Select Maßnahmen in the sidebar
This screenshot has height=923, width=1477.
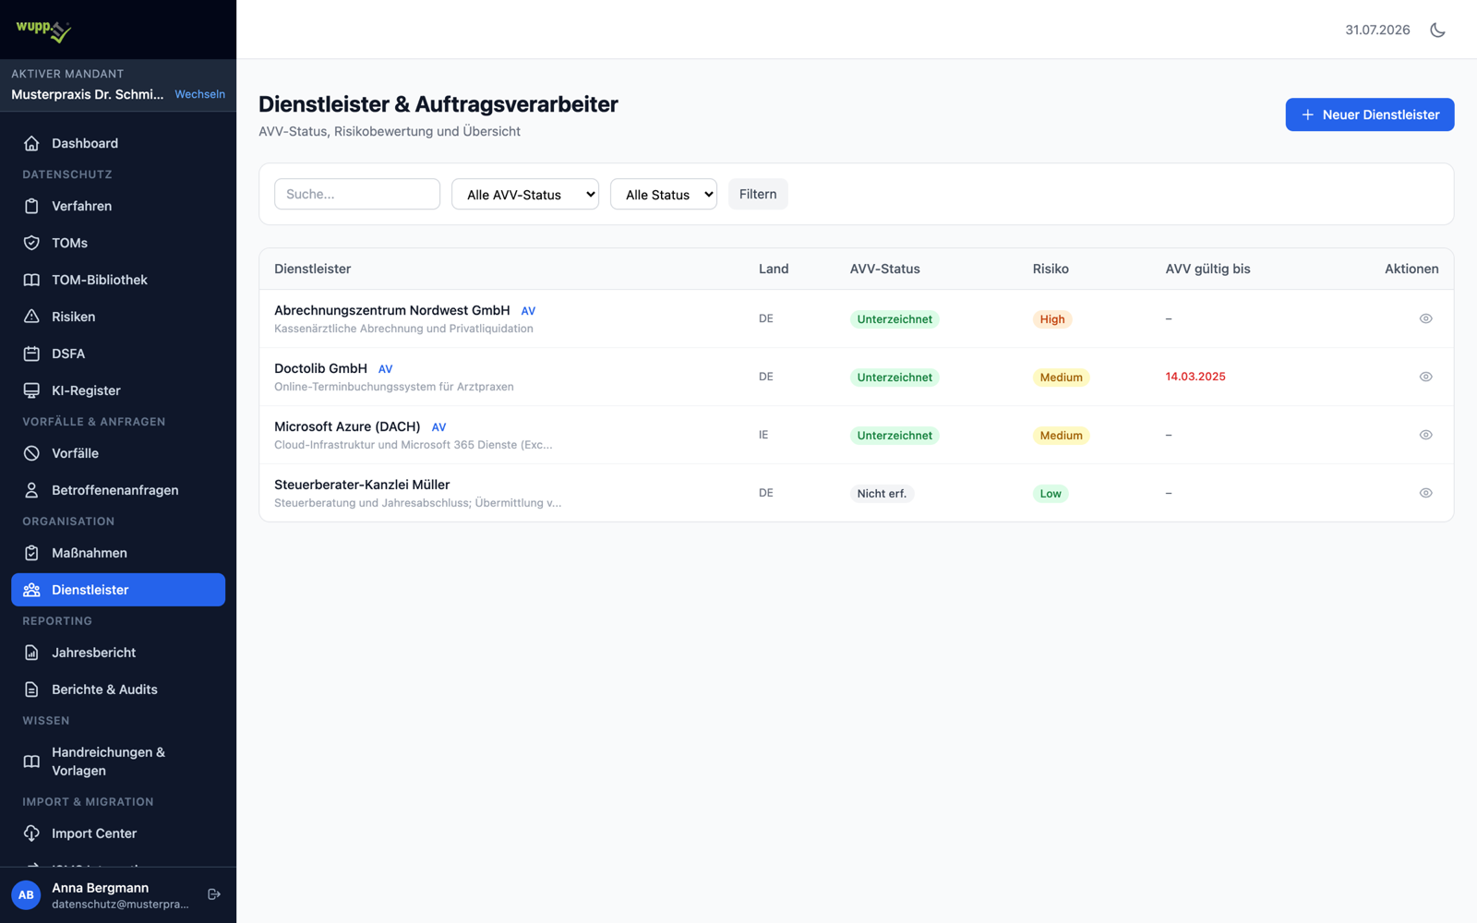point(118,553)
